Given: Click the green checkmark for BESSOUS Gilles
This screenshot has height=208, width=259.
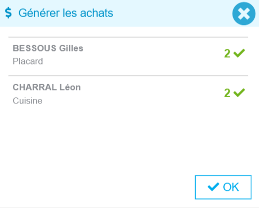Looking at the screenshot, I should coord(239,53).
